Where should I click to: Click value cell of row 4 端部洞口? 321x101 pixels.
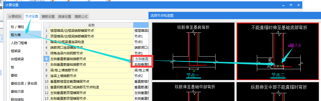click(141, 48)
